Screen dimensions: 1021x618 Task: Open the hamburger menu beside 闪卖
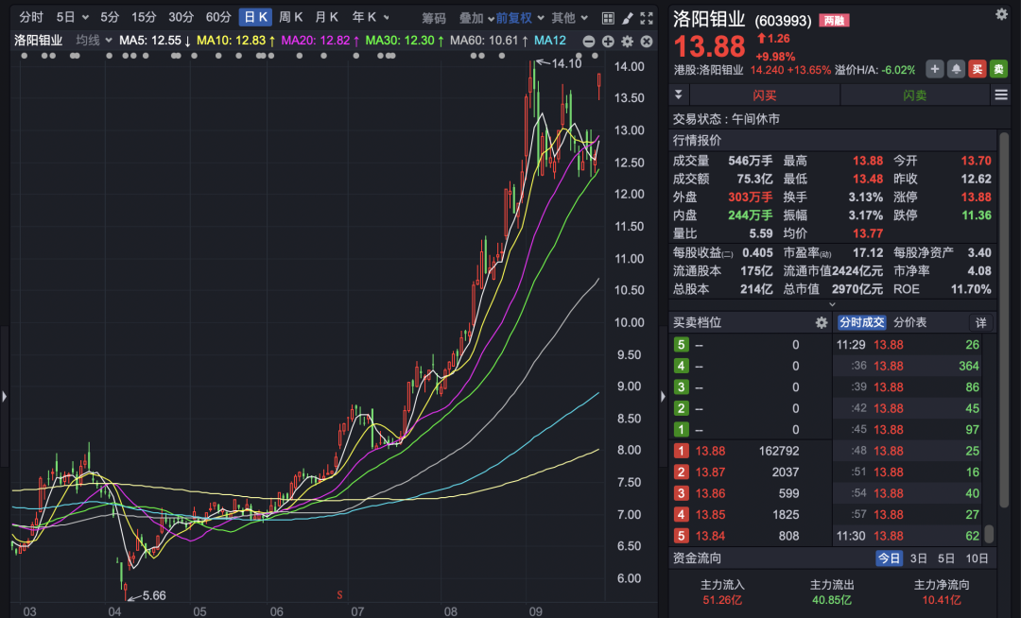click(x=1000, y=94)
